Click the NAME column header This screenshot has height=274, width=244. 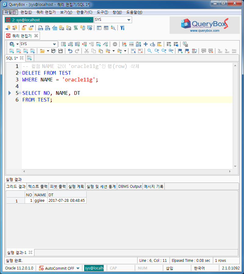coord(40,195)
